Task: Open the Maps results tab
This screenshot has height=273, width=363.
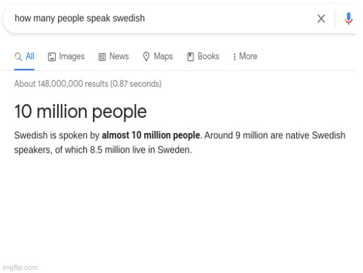Action: [x=158, y=56]
